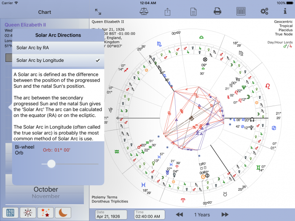The image size is (295, 221).
Task: Select Solar Arc by RA option
Action: (x=58, y=48)
